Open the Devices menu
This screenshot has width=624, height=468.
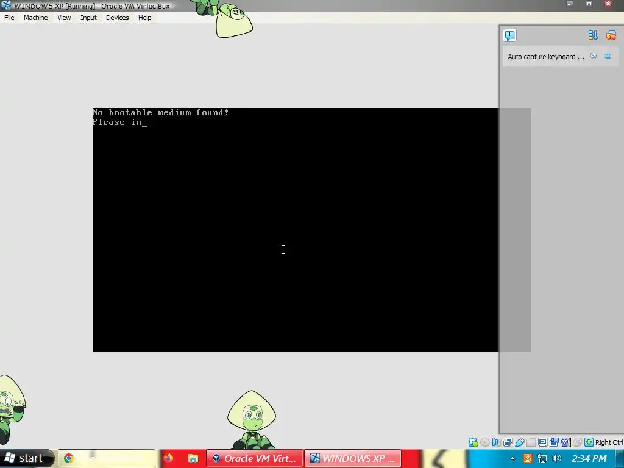(118, 18)
